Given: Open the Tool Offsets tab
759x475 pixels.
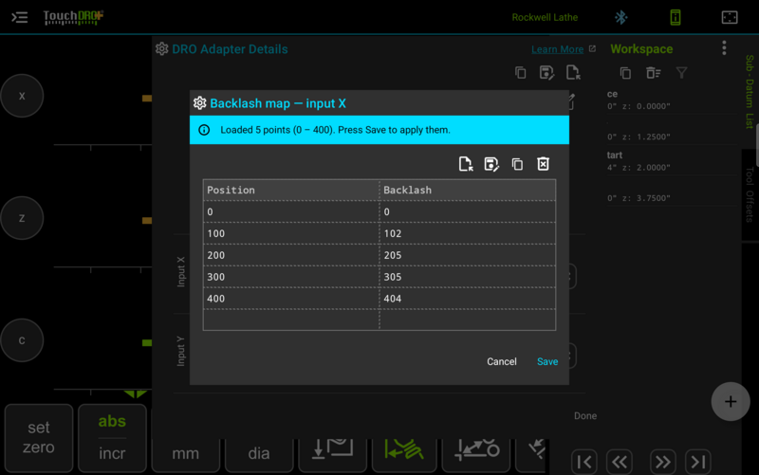Looking at the screenshot, I should coord(750,194).
